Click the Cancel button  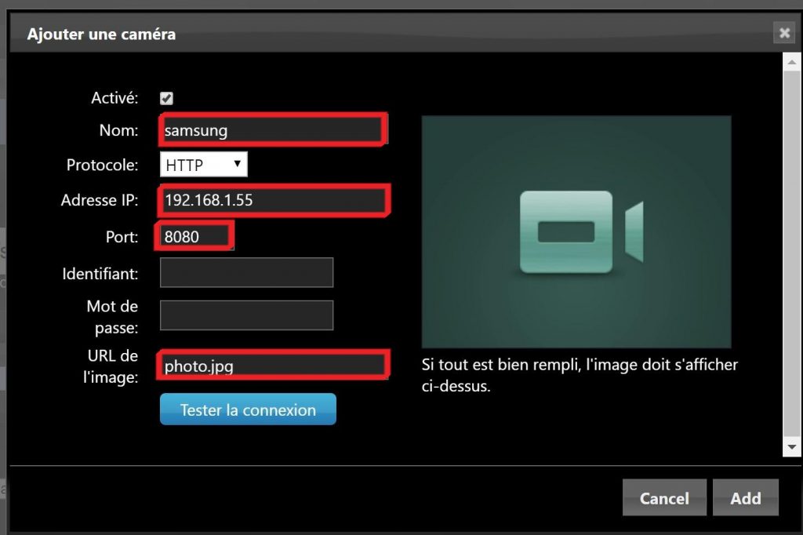(x=663, y=498)
